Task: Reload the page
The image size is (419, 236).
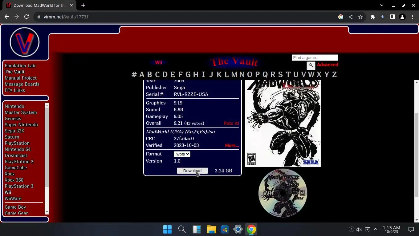Action: point(26,17)
